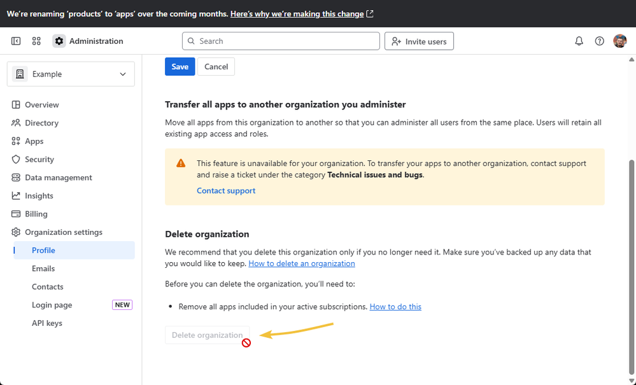Open the user profile avatar

pyautogui.click(x=619, y=41)
